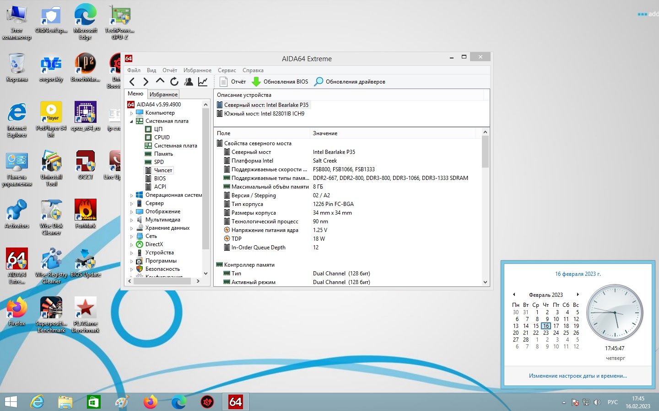This screenshot has height=411, width=659.
Task: Go up one level in AIDA64 toolbar
Action: [x=160, y=81]
